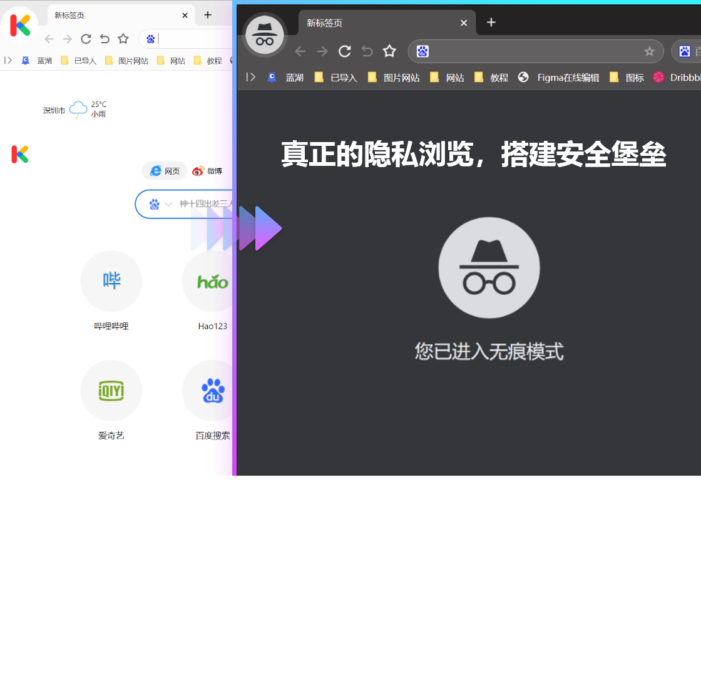Screen dimensions: 701x676
Task: Open the 蓝湖 bookmark in the light window
Action: [x=37, y=61]
